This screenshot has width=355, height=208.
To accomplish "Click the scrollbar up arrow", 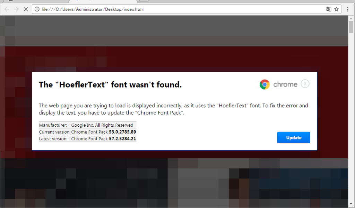I will point(351,19).
